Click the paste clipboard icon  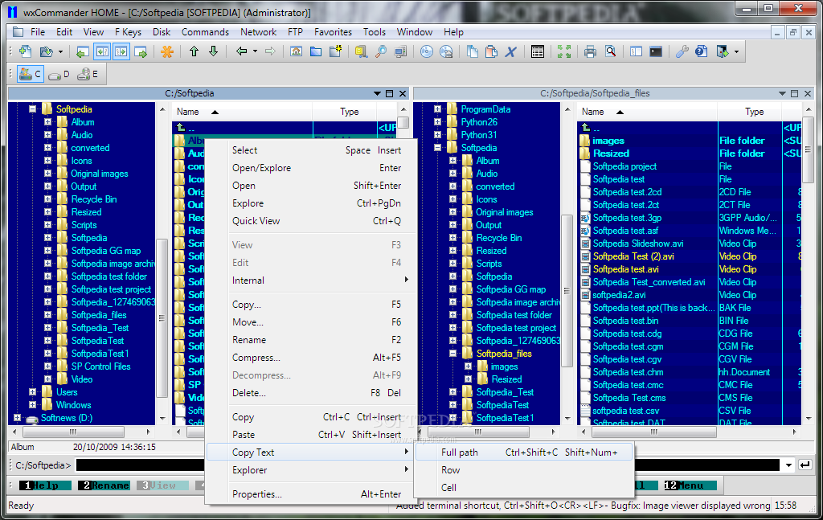click(x=491, y=51)
